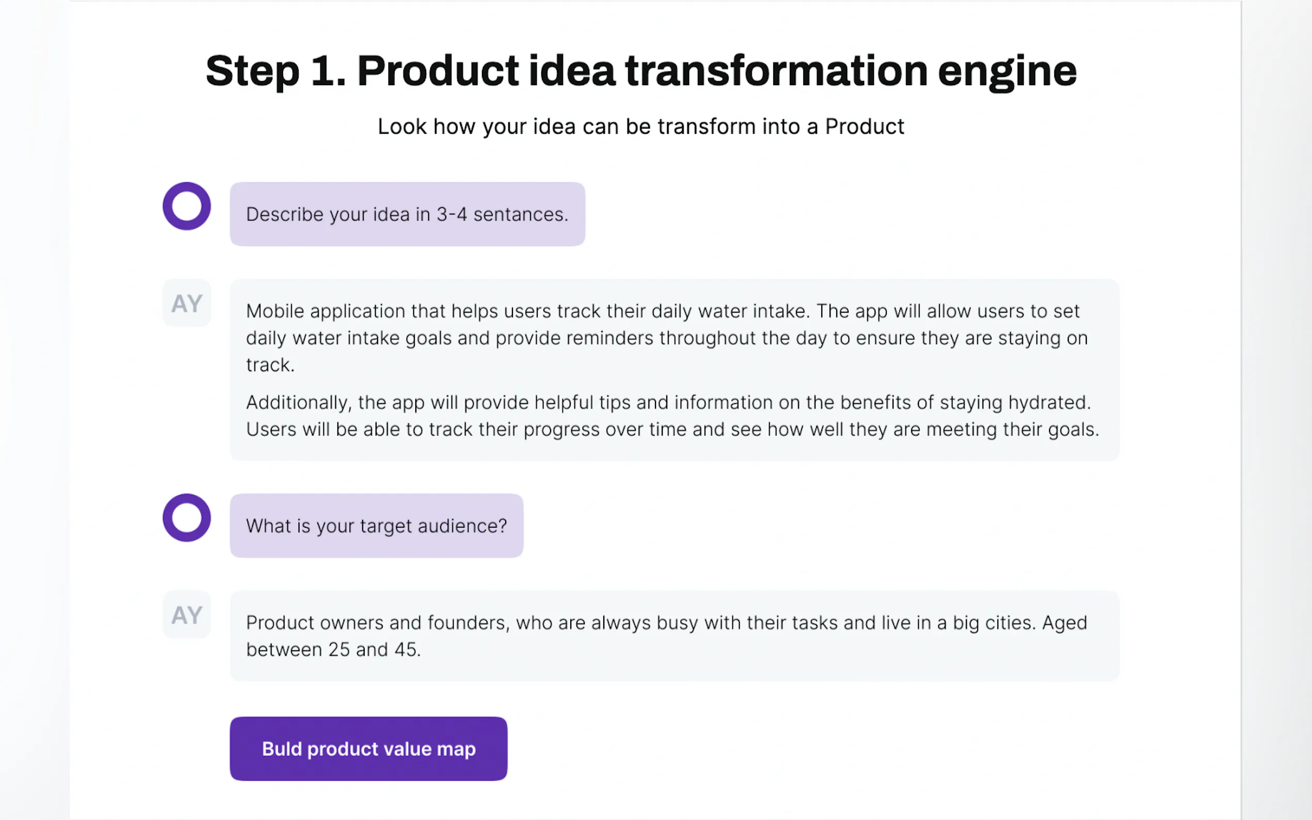This screenshot has height=820, width=1312.
Task: Click the word 'Product' at the subtitle's end
Action: pos(864,127)
